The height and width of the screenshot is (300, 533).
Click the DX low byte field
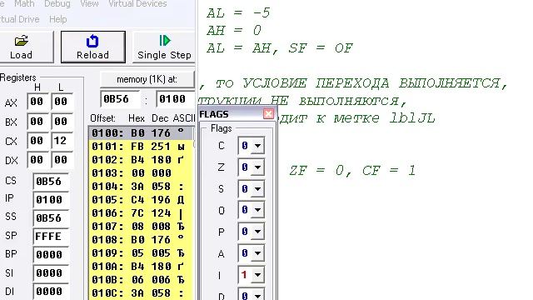62,160
